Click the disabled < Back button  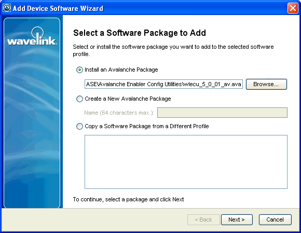pos(203,220)
